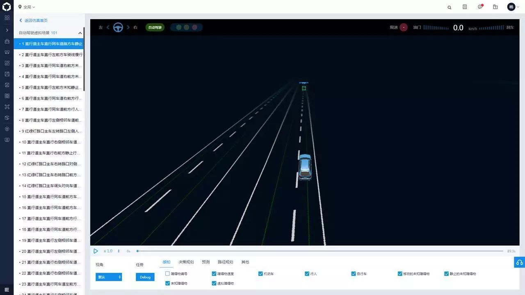The width and height of the screenshot is (525, 295).
Task: Open the notifications icon with red dot
Action: [x=480, y=7]
